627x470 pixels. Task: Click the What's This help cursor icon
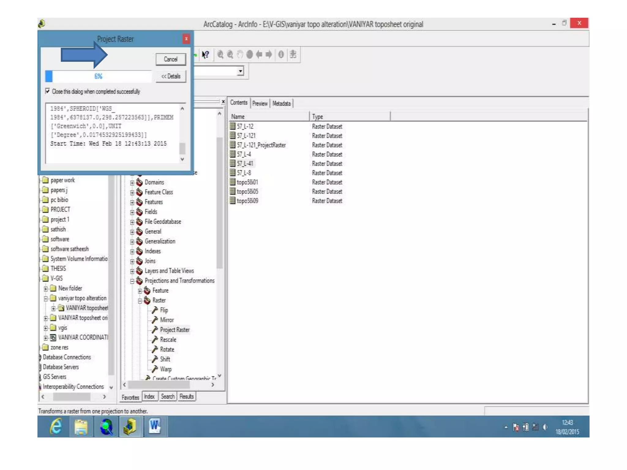point(205,55)
